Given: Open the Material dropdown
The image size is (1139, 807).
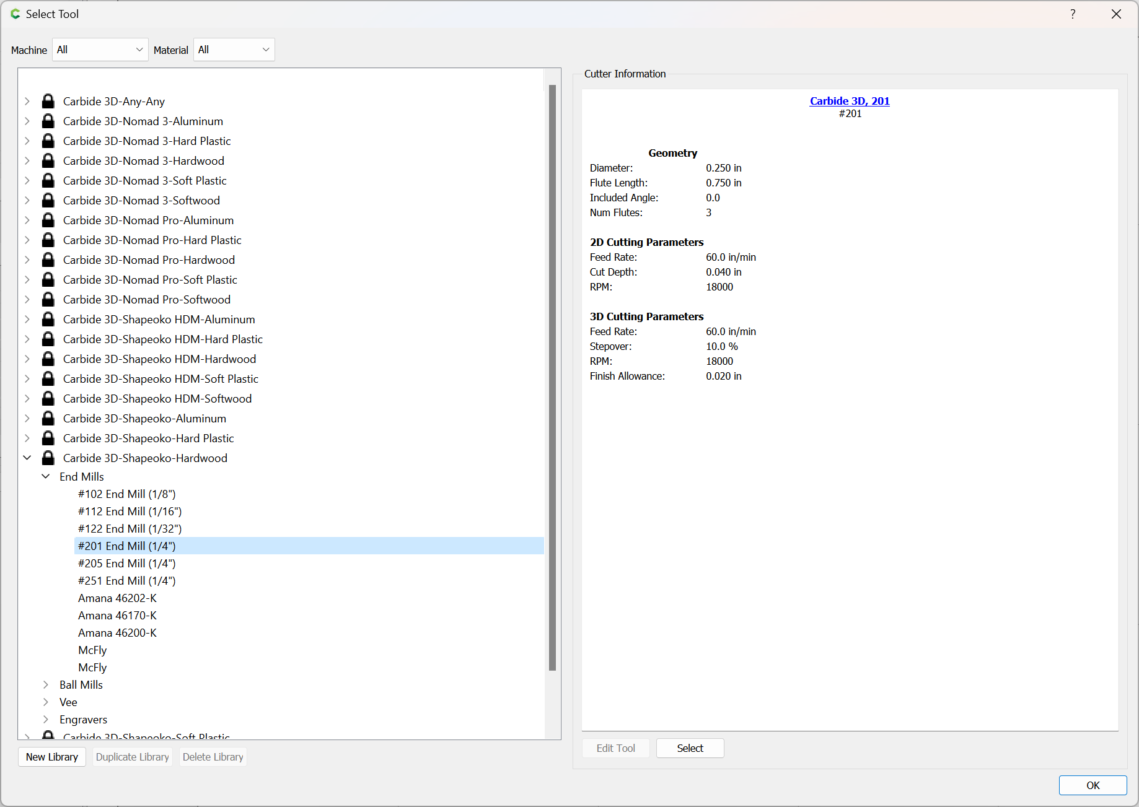Looking at the screenshot, I should pyautogui.click(x=234, y=50).
